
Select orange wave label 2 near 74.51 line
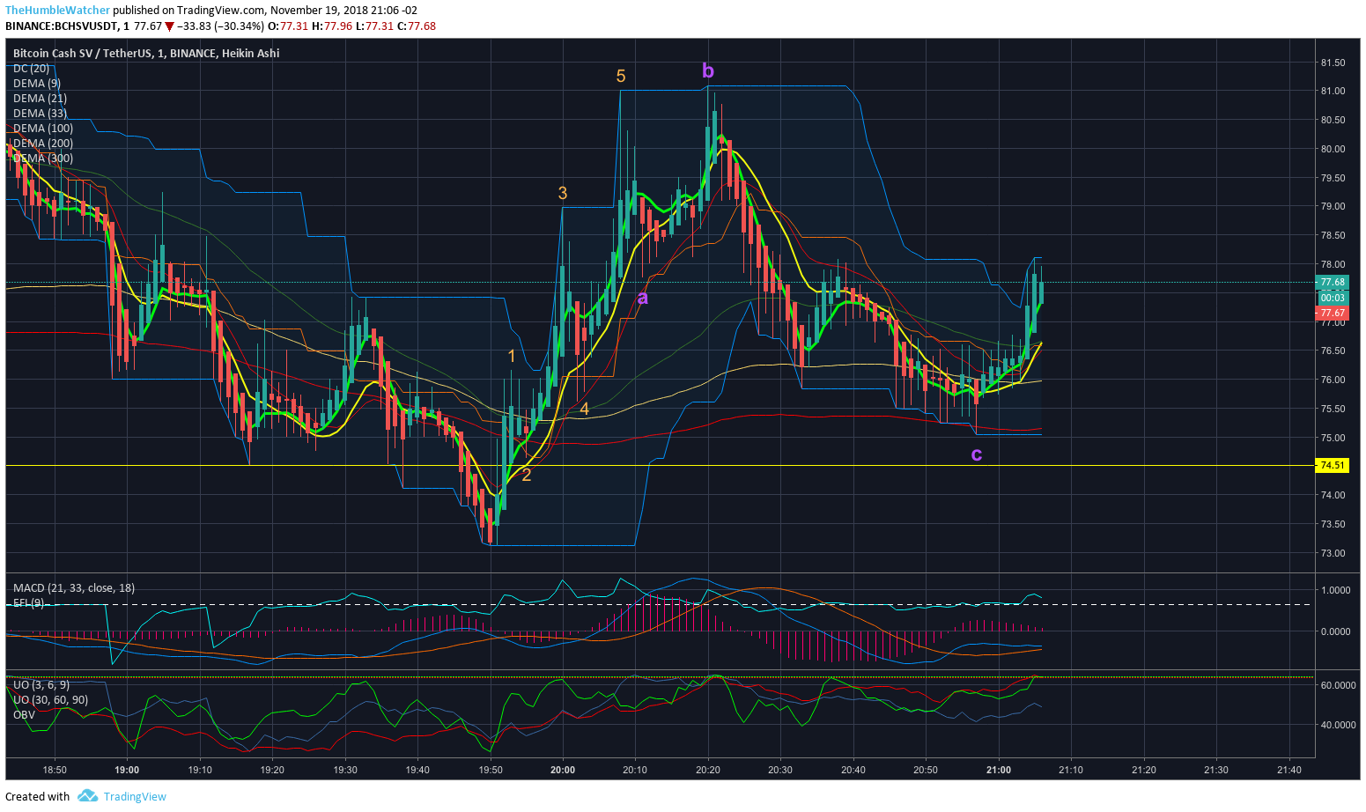pyautogui.click(x=527, y=476)
